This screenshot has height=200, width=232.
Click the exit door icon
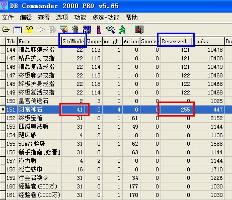[x=139, y=30]
